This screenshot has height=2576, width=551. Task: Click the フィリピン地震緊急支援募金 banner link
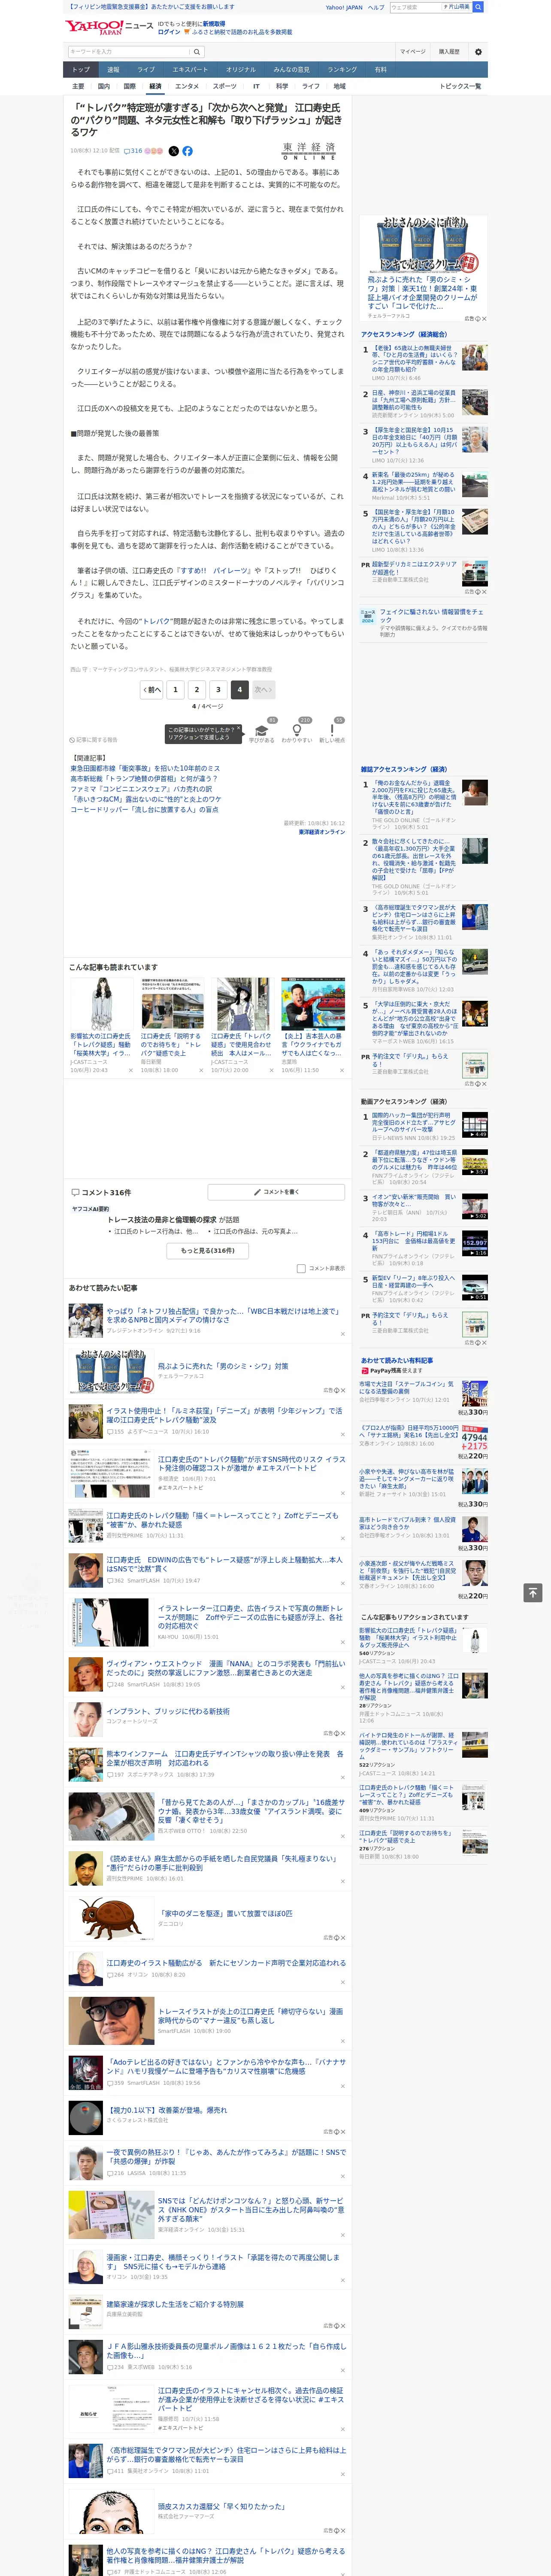pyautogui.click(x=150, y=7)
